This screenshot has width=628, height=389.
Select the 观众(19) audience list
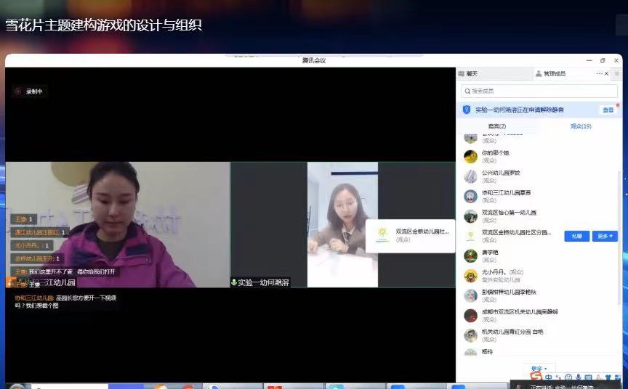[581, 126]
